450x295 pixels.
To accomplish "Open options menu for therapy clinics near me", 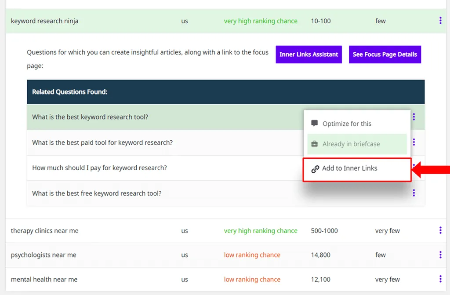I will coord(440,230).
